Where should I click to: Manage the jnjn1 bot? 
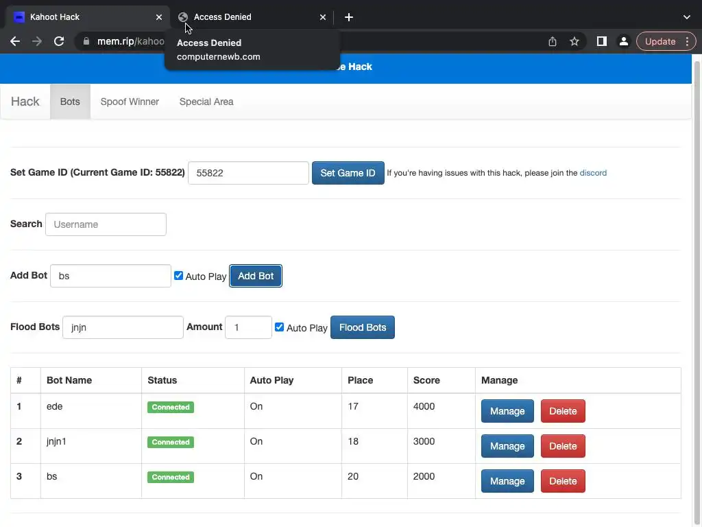tap(507, 446)
